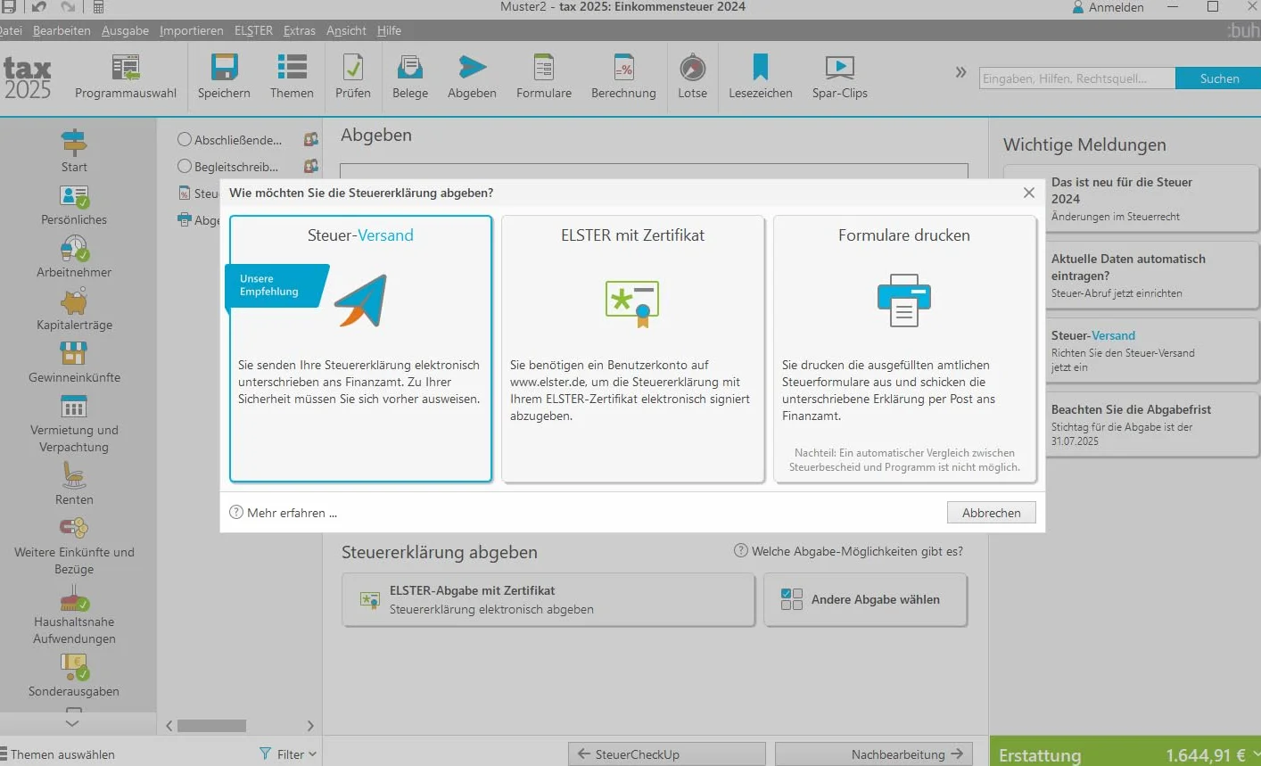The image size is (1261, 766).
Task: Open the ELSTER menu
Action: [253, 30]
